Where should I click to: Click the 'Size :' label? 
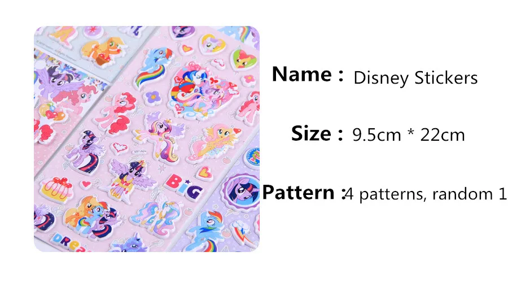point(317,133)
